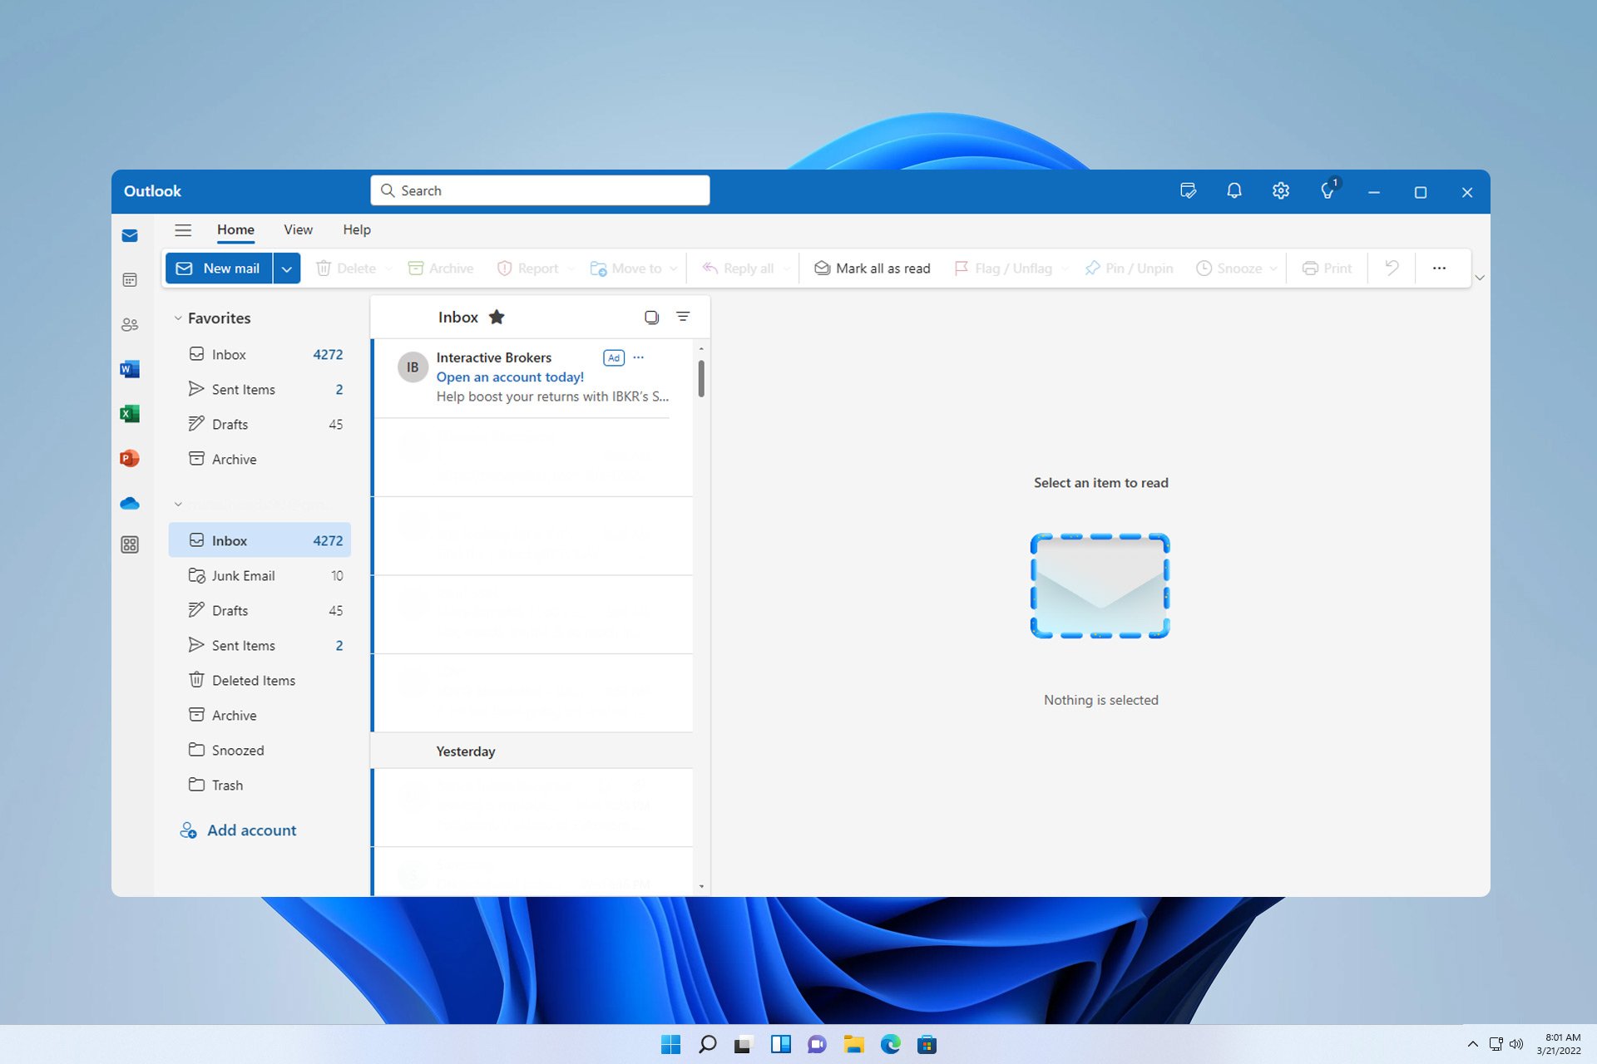Image resolution: width=1597 pixels, height=1064 pixels.
Task: Open OneDrive from the sidebar
Action: [x=130, y=504]
